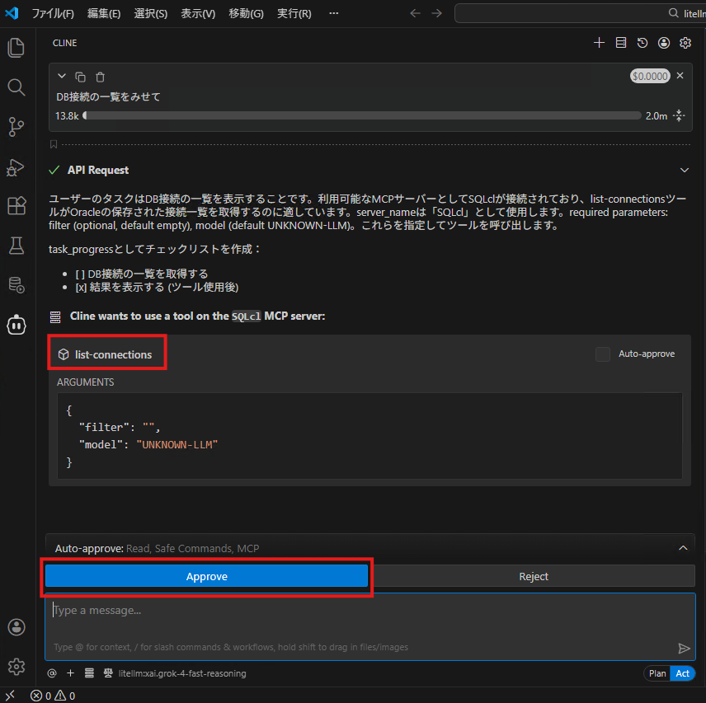
Task: Focus the Type a message input
Action: tap(370, 626)
